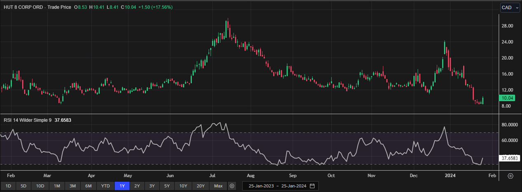The image size is (522, 192).
Task: Show Max time range
Action: [219, 186]
